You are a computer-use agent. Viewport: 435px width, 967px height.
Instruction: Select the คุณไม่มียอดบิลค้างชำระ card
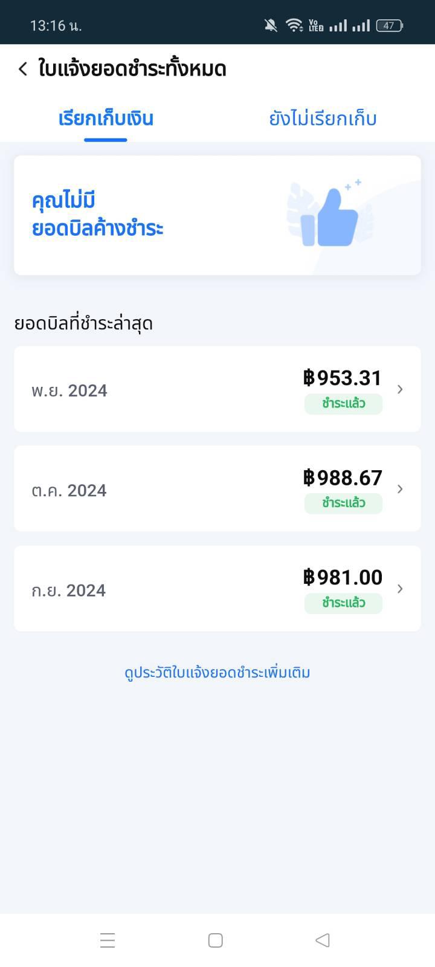[x=217, y=215]
